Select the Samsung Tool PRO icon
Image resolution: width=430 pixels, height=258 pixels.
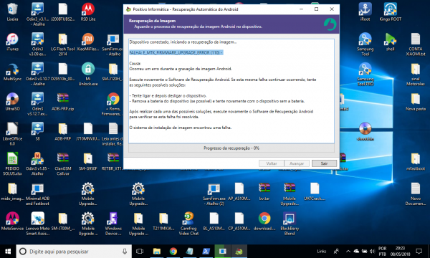(x=365, y=75)
